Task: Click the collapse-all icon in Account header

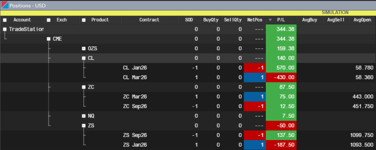Action: pyautogui.click(x=5, y=20)
